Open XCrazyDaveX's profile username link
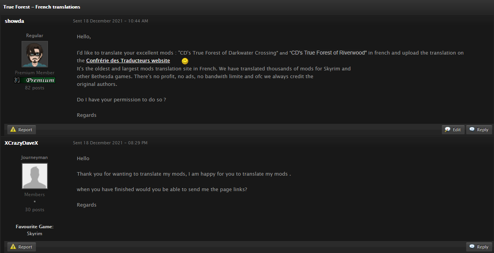The image size is (494, 253). (21, 143)
